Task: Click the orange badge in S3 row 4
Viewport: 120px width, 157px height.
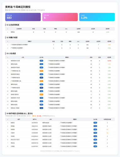Action: [41, 71]
